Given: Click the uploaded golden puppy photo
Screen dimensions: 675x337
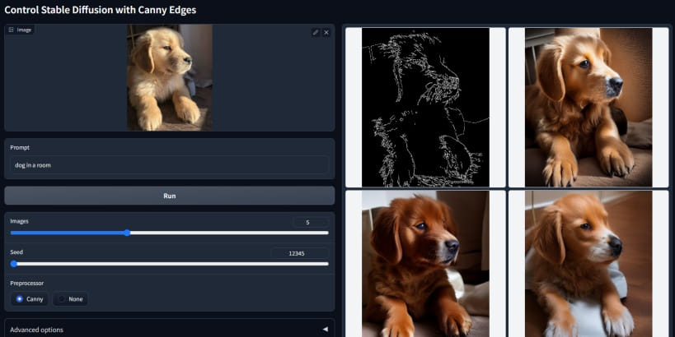Looking at the screenshot, I should [x=169, y=77].
